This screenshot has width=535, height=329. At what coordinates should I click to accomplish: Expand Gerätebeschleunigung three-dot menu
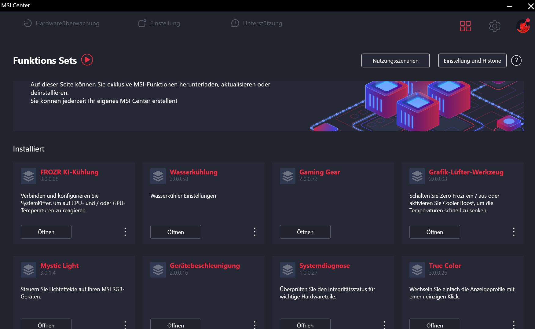(255, 325)
